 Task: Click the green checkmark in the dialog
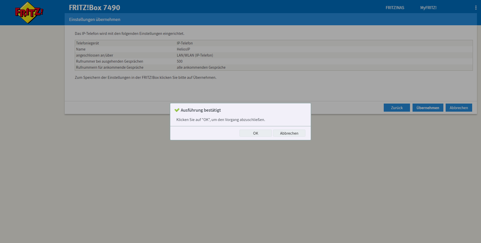177,110
